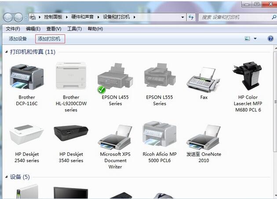277x199 pixels.
Task: Select the external drive device icon under 设备
Action: (x=27, y=192)
